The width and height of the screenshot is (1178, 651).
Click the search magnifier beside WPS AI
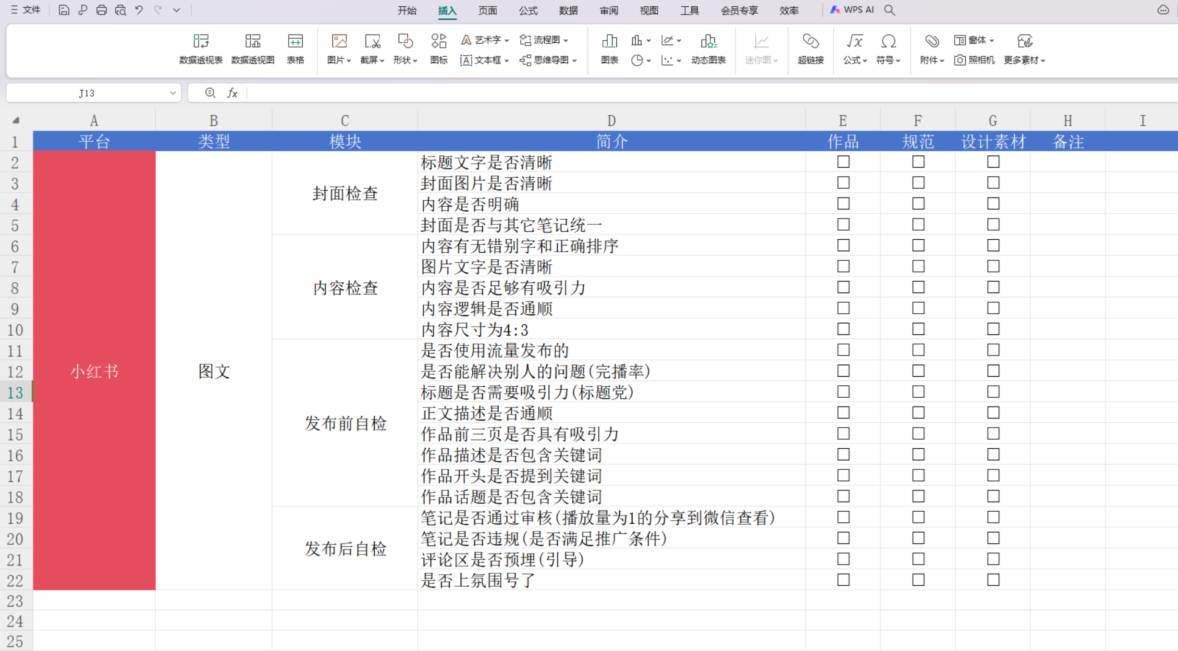[889, 10]
